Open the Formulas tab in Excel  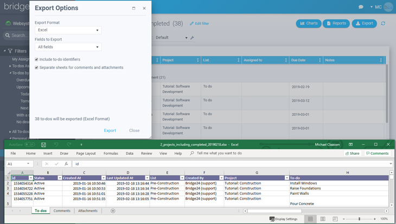[x=111, y=154]
